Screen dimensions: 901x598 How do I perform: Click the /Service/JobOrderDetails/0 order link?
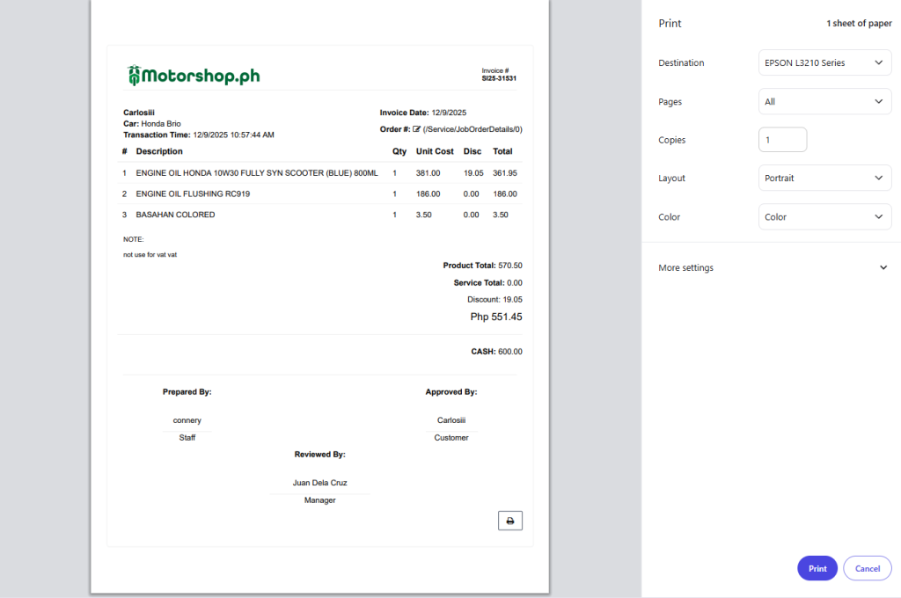(472, 129)
